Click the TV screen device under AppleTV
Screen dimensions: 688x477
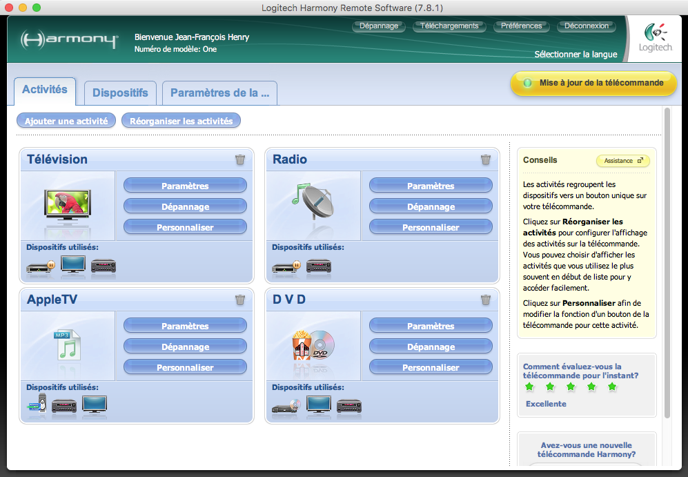tap(95, 405)
